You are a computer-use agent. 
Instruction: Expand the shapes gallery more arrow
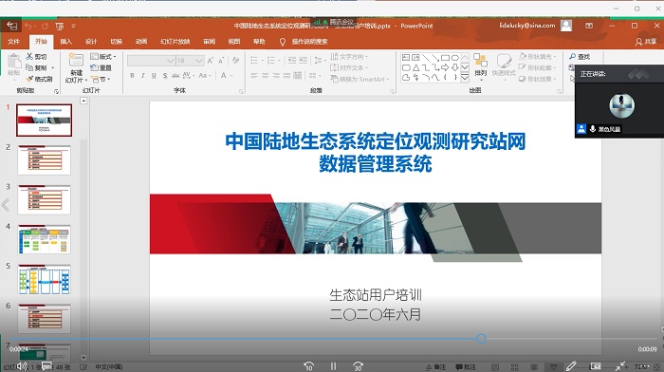pos(465,78)
